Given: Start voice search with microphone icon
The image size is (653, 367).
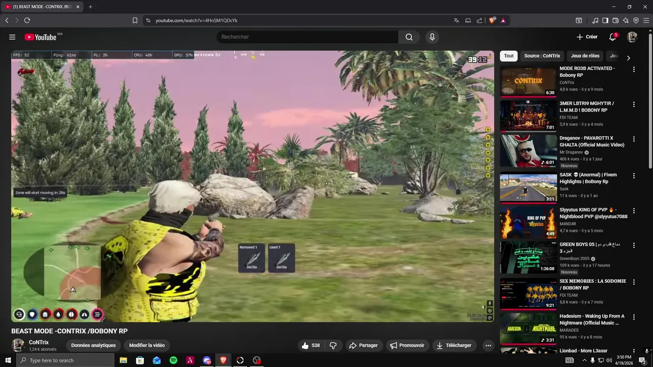Looking at the screenshot, I should [x=432, y=37].
